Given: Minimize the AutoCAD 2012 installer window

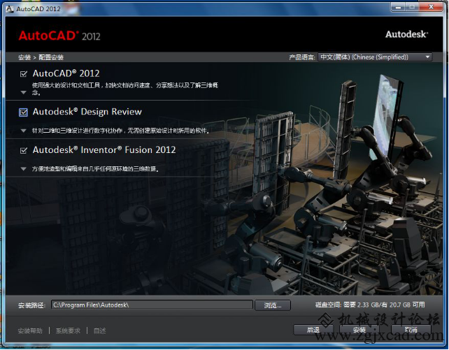Looking at the screenshot, I should 399,7.
